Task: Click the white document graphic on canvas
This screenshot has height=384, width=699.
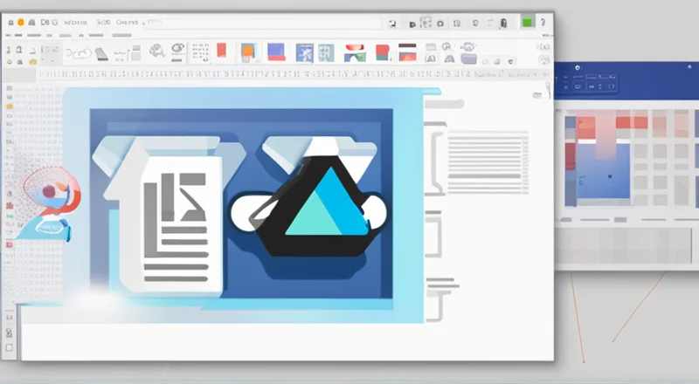Action: tap(170, 223)
